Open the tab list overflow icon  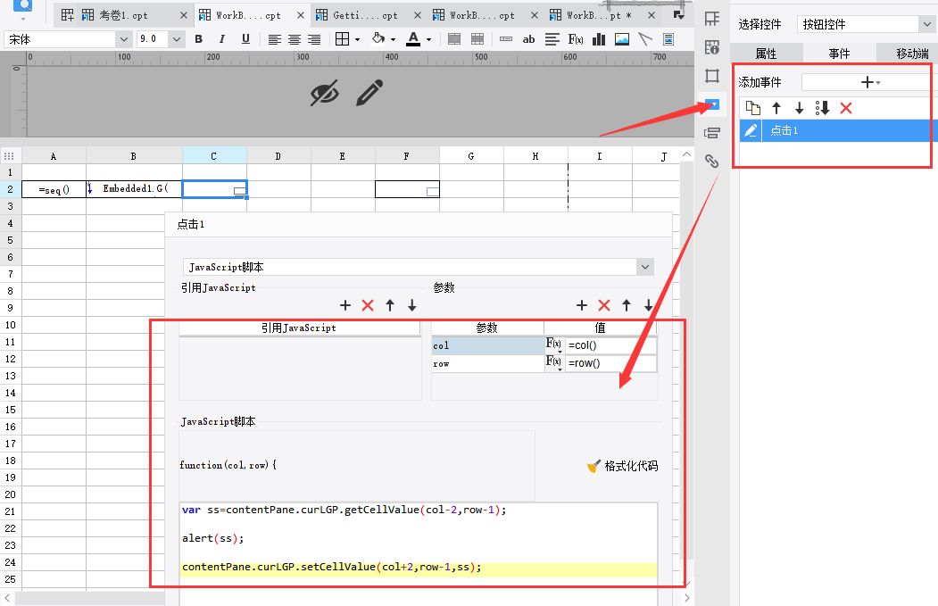[x=678, y=15]
